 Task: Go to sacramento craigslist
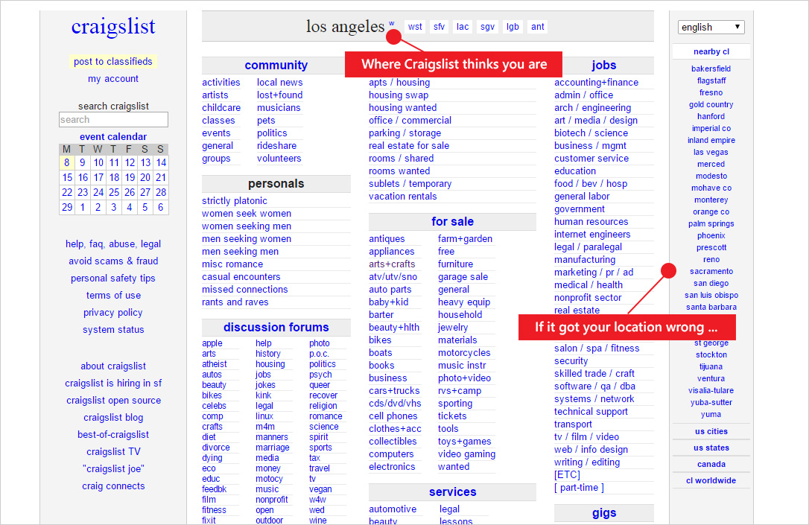(711, 271)
